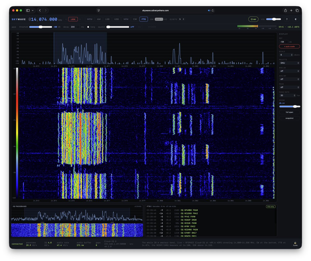Click the auto scale button

289,47
